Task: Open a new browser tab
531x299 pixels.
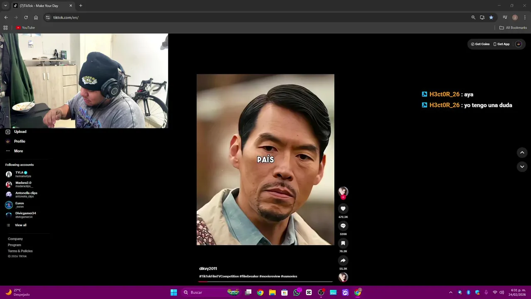Action: 80,6
